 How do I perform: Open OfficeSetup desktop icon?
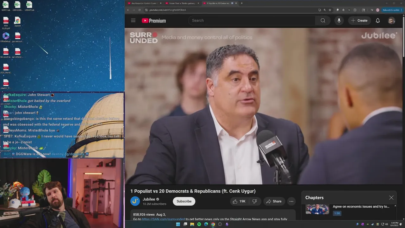[x=6, y=37]
